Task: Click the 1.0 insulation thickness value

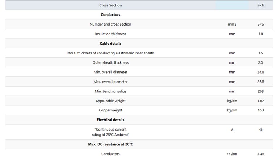Action: pyautogui.click(x=261, y=34)
